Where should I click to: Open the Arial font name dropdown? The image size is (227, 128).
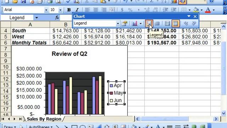[46, 10]
